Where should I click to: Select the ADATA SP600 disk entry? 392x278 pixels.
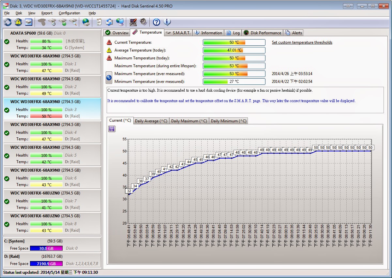(52, 40)
